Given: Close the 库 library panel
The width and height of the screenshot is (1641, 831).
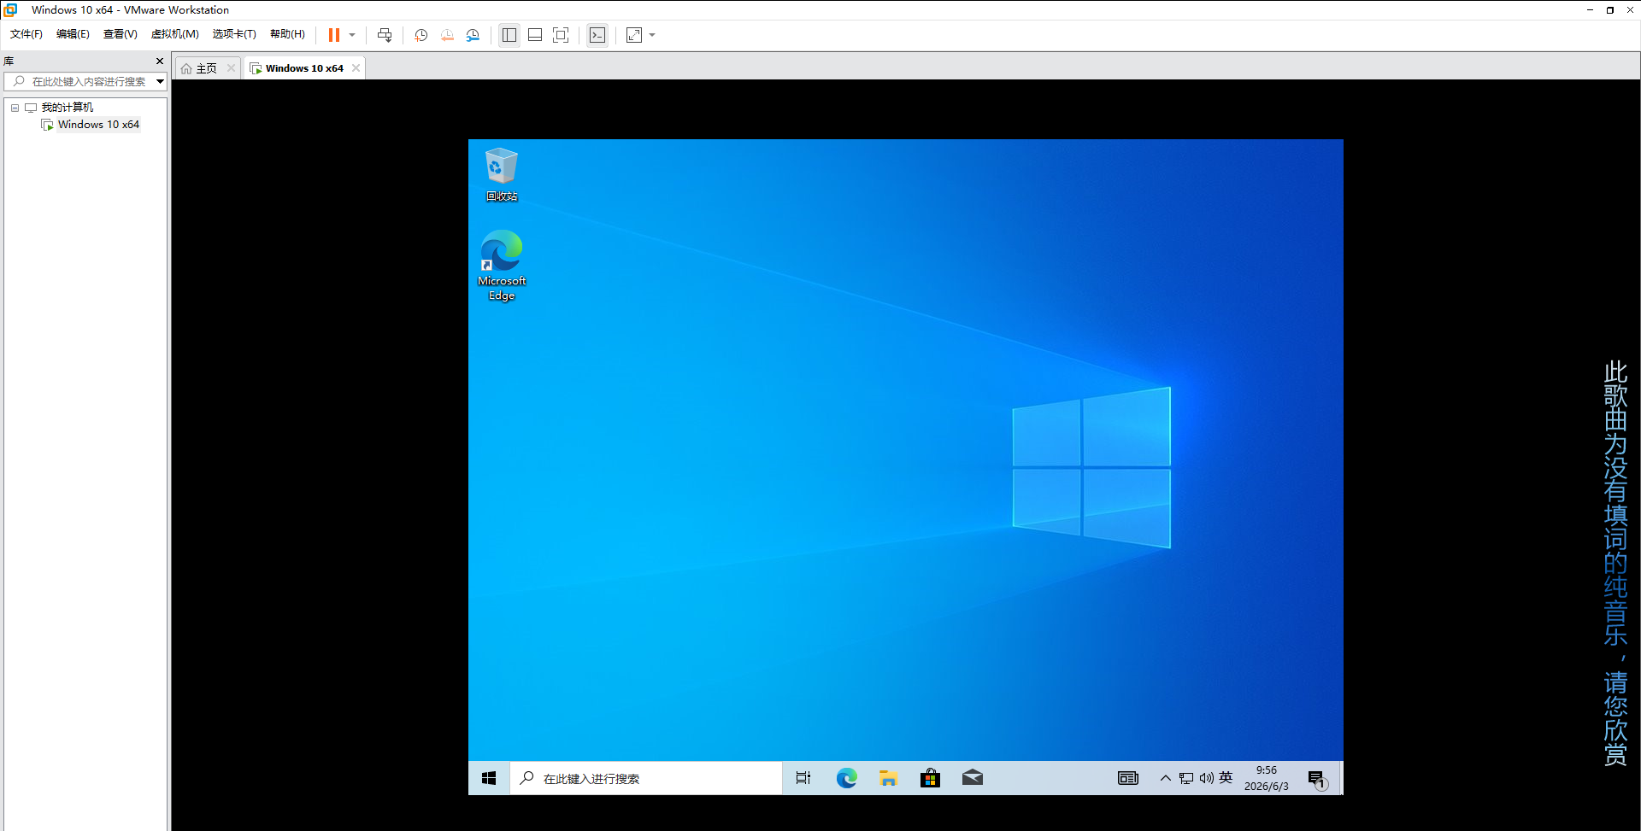Looking at the screenshot, I should (x=160, y=61).
